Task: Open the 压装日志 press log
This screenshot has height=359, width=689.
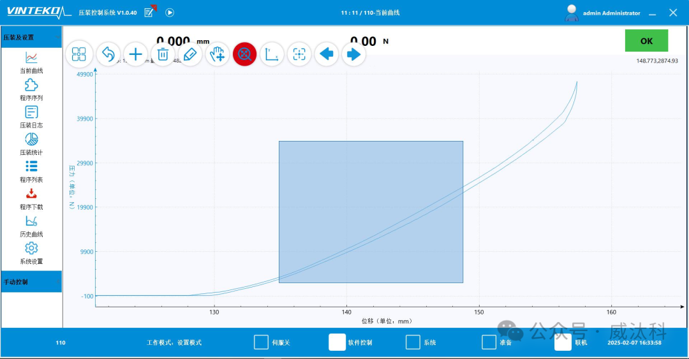Action: coord(31,117)
